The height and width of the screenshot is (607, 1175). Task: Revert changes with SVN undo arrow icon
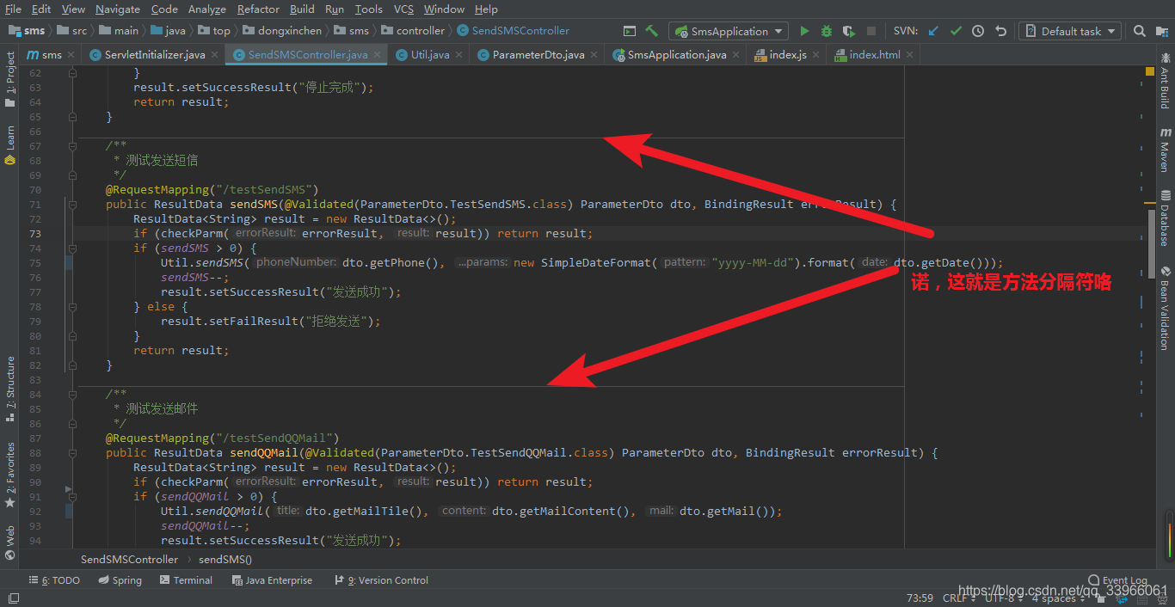click(x=1000, y=31)
